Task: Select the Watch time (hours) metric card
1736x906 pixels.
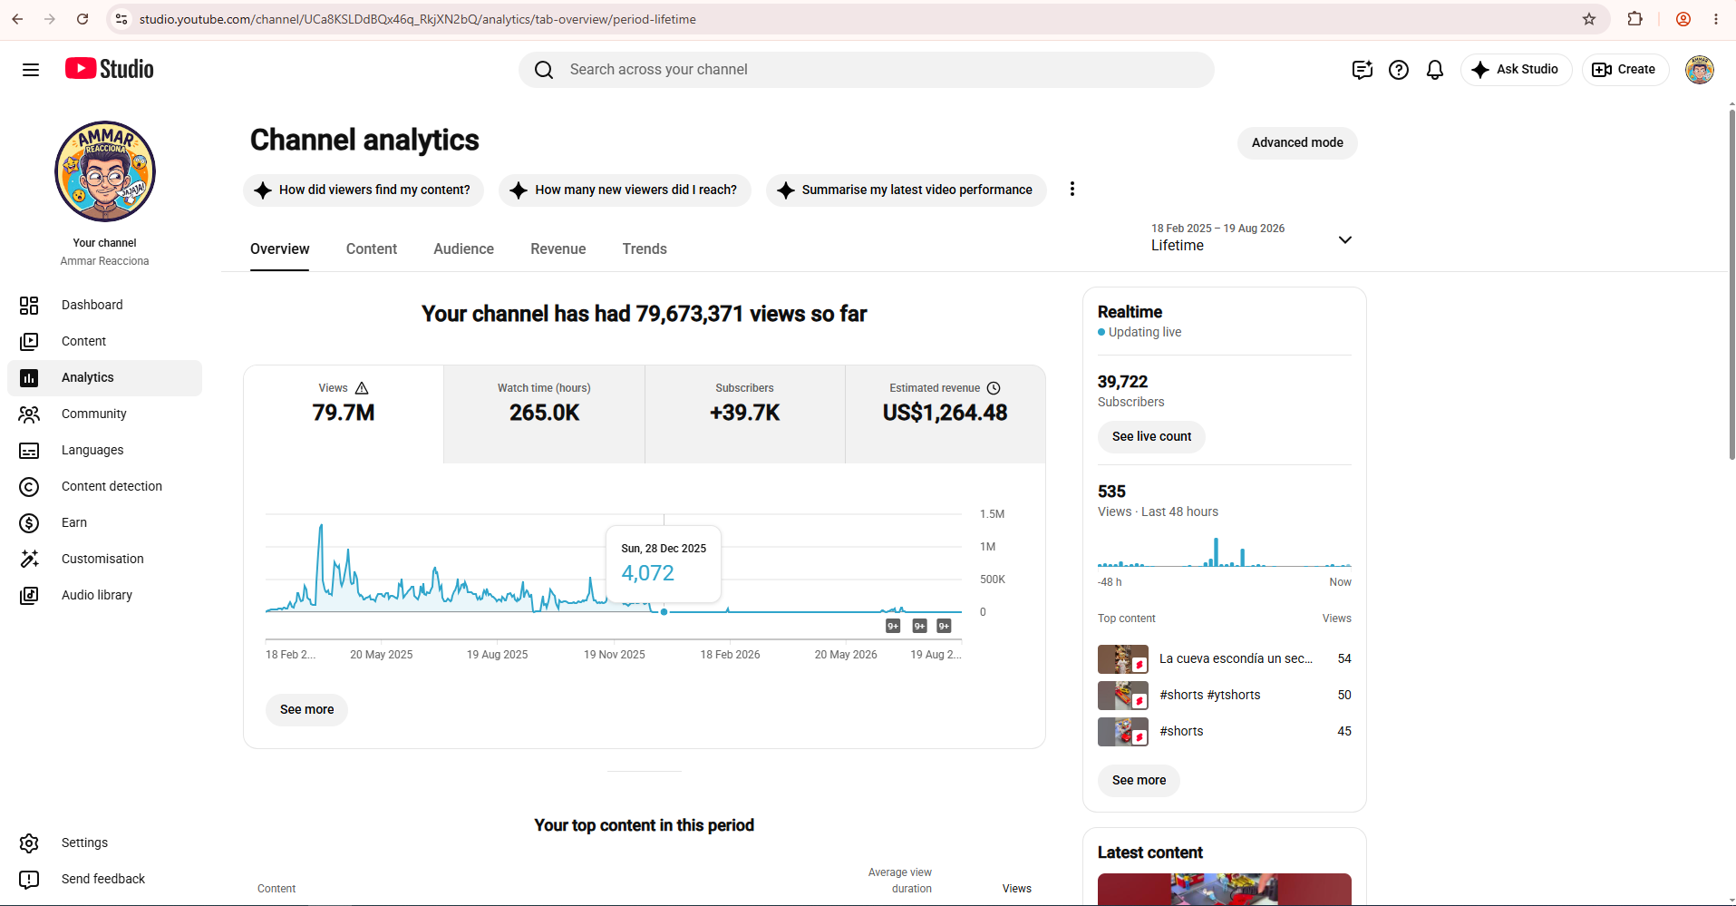Action: (x=544, y=414)
